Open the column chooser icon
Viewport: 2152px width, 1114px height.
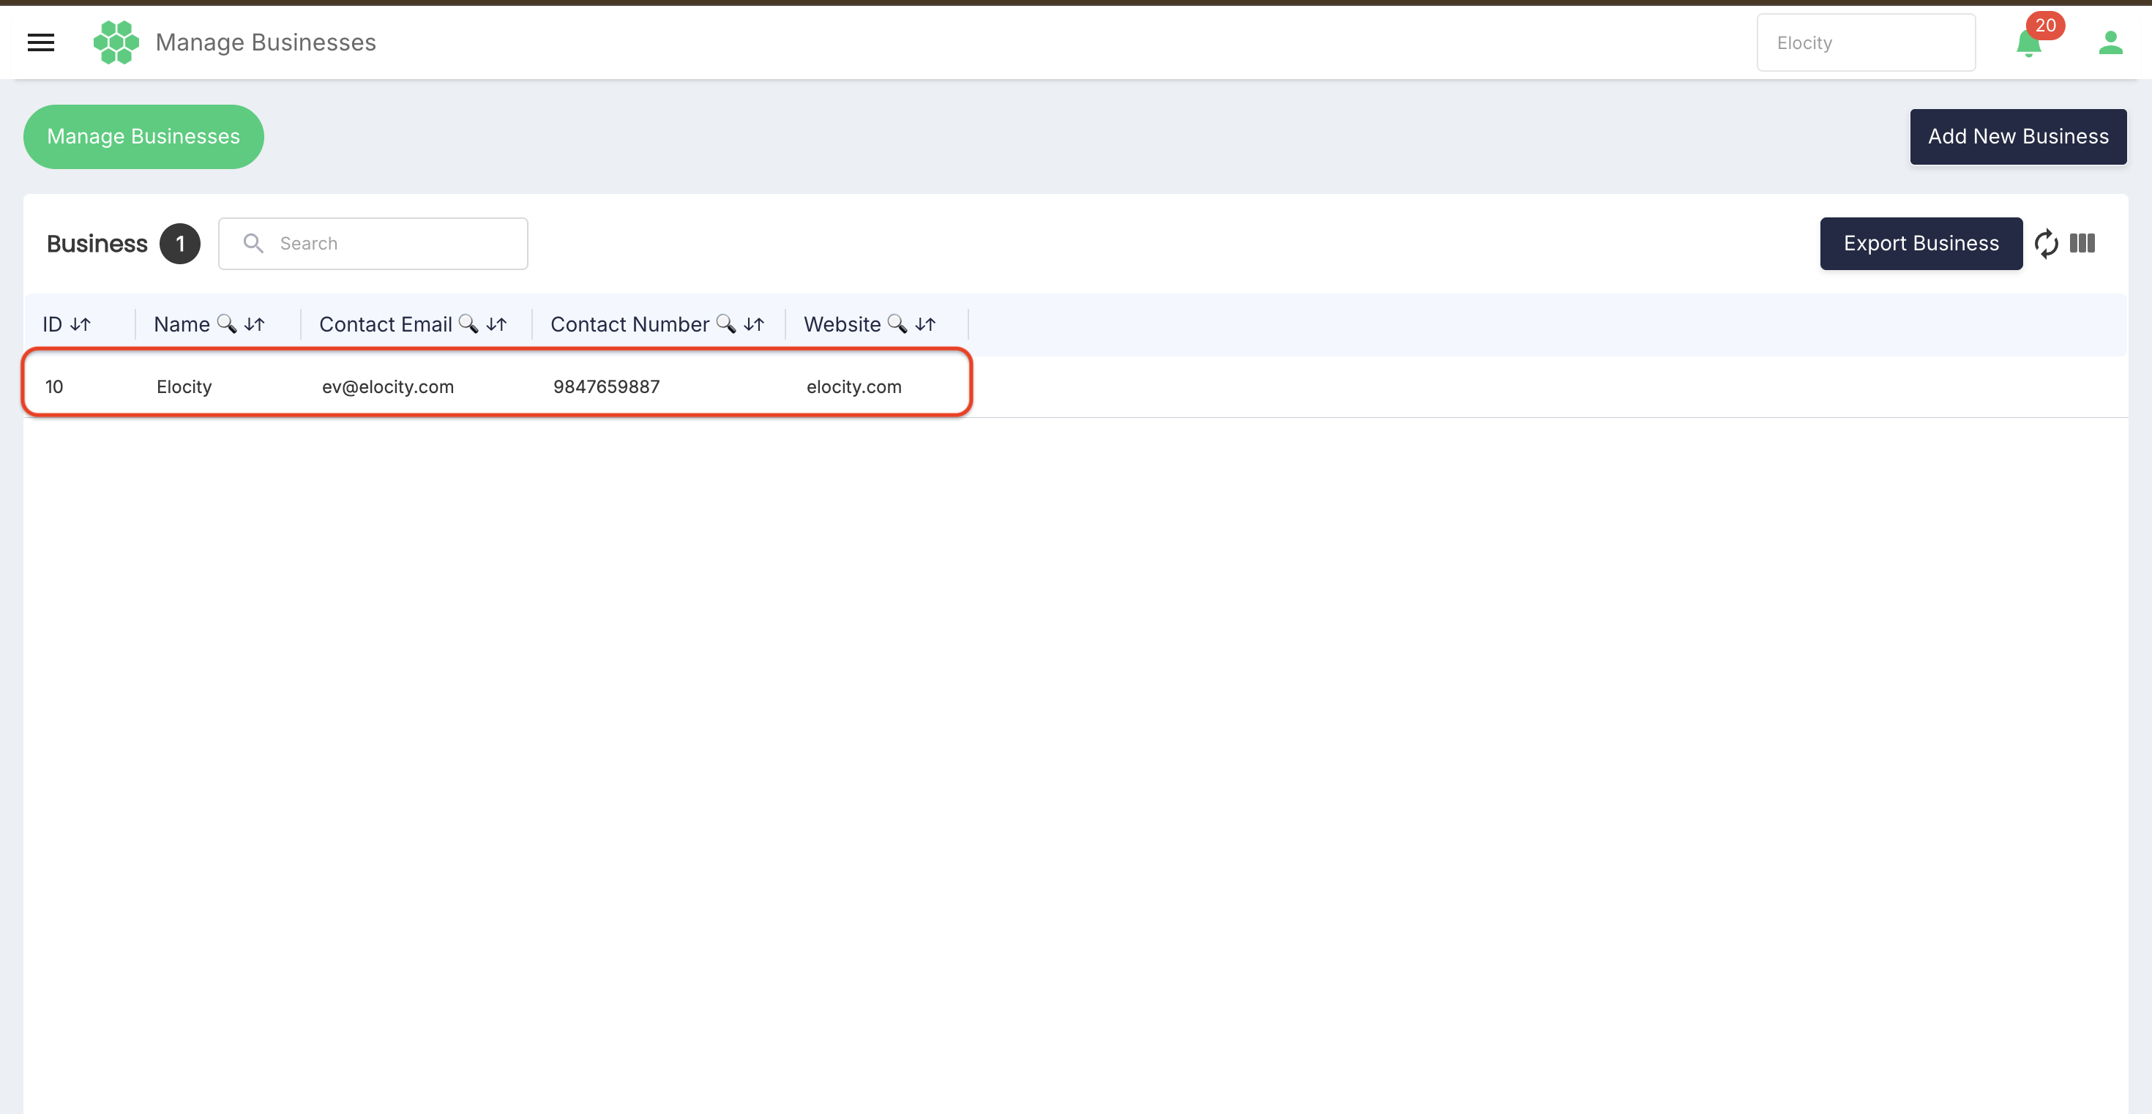coord(2082,243)
